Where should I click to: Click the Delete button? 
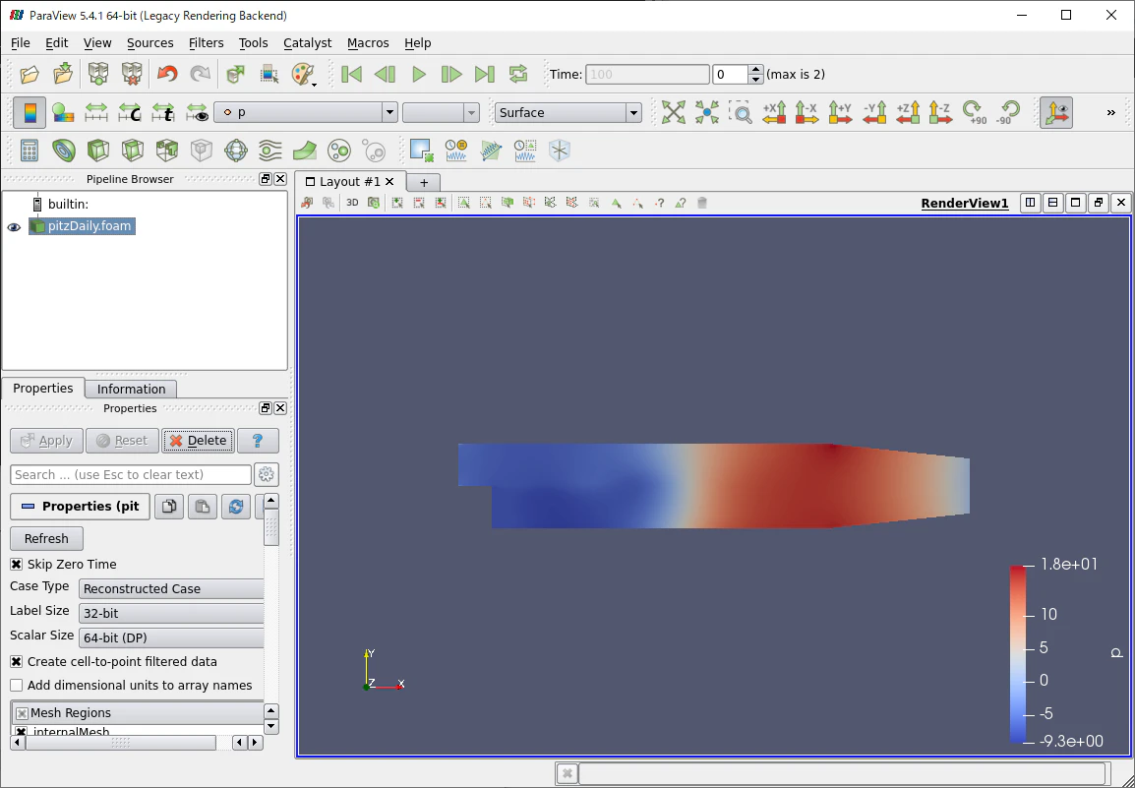199,441
